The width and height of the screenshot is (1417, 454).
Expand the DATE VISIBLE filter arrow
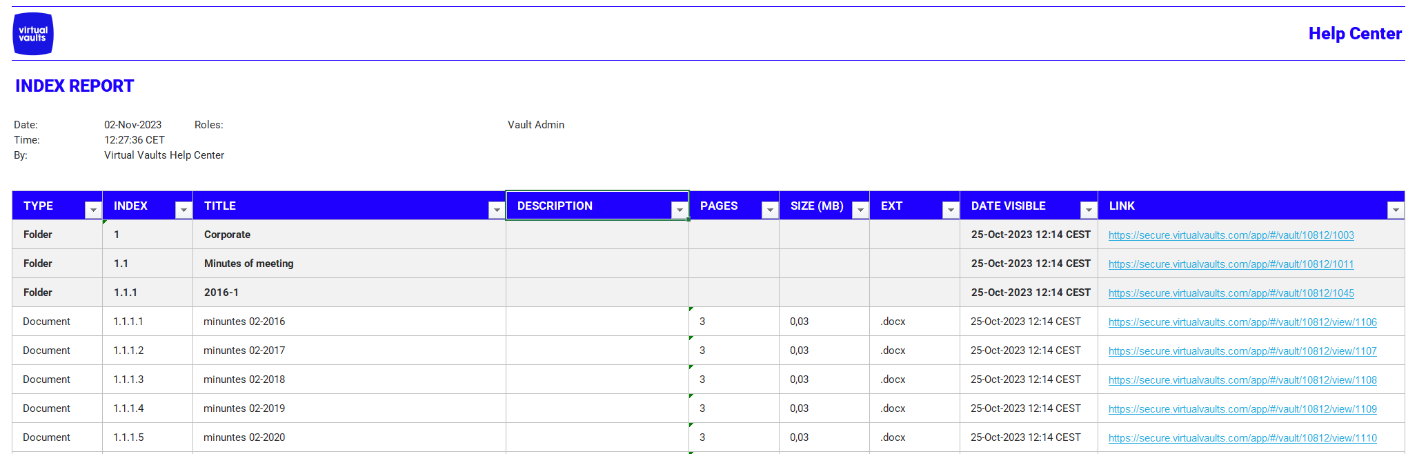pyautogui.click(x=1088, y=210)
